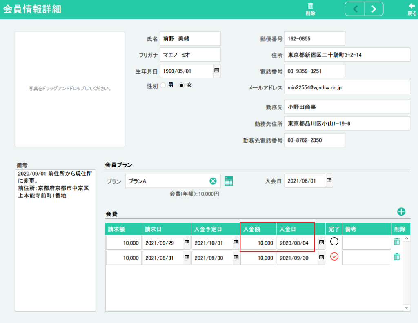Select 女 gender radio button

click(182, 85)
